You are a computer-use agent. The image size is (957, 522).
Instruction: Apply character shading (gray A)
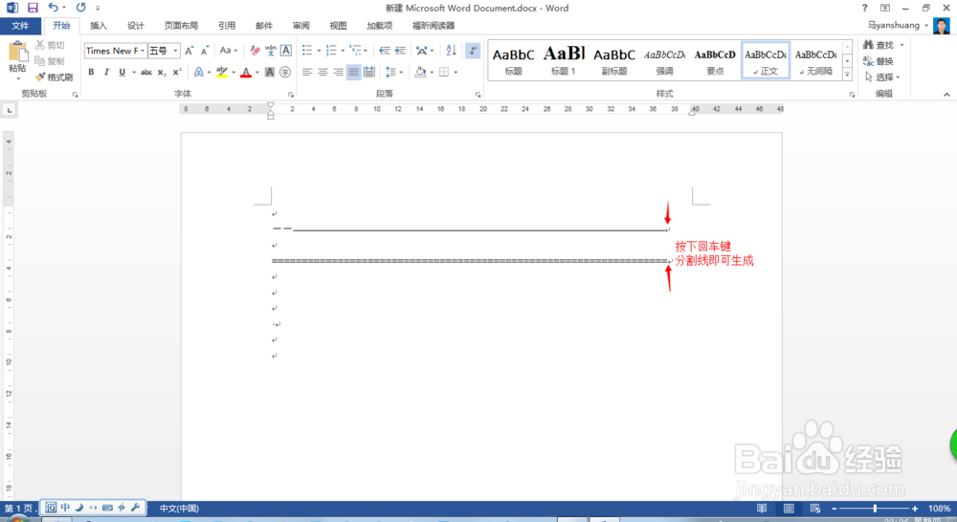[x=270, y=72]
